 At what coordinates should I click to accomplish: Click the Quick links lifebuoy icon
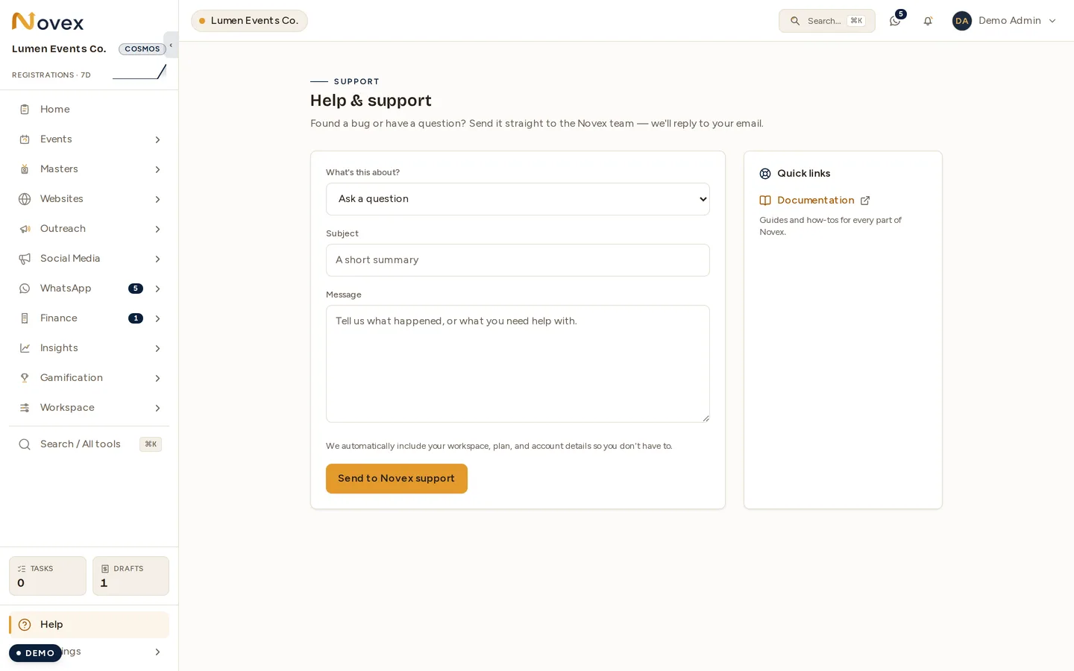(x=765, y=174)
